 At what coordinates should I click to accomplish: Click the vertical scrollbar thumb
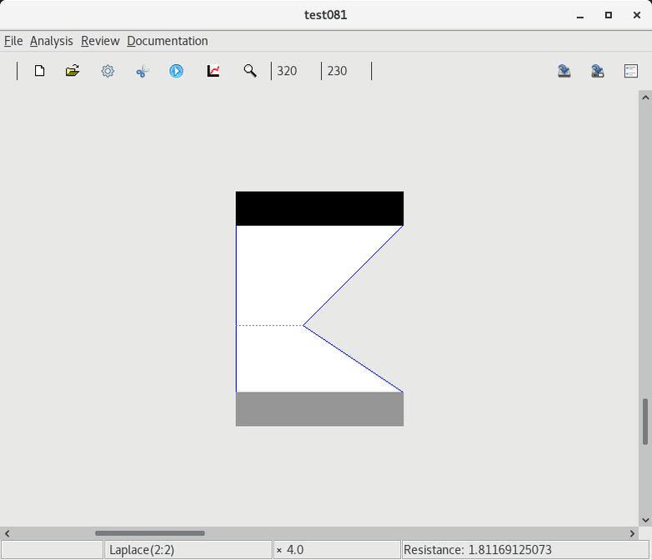coord(644,422)
